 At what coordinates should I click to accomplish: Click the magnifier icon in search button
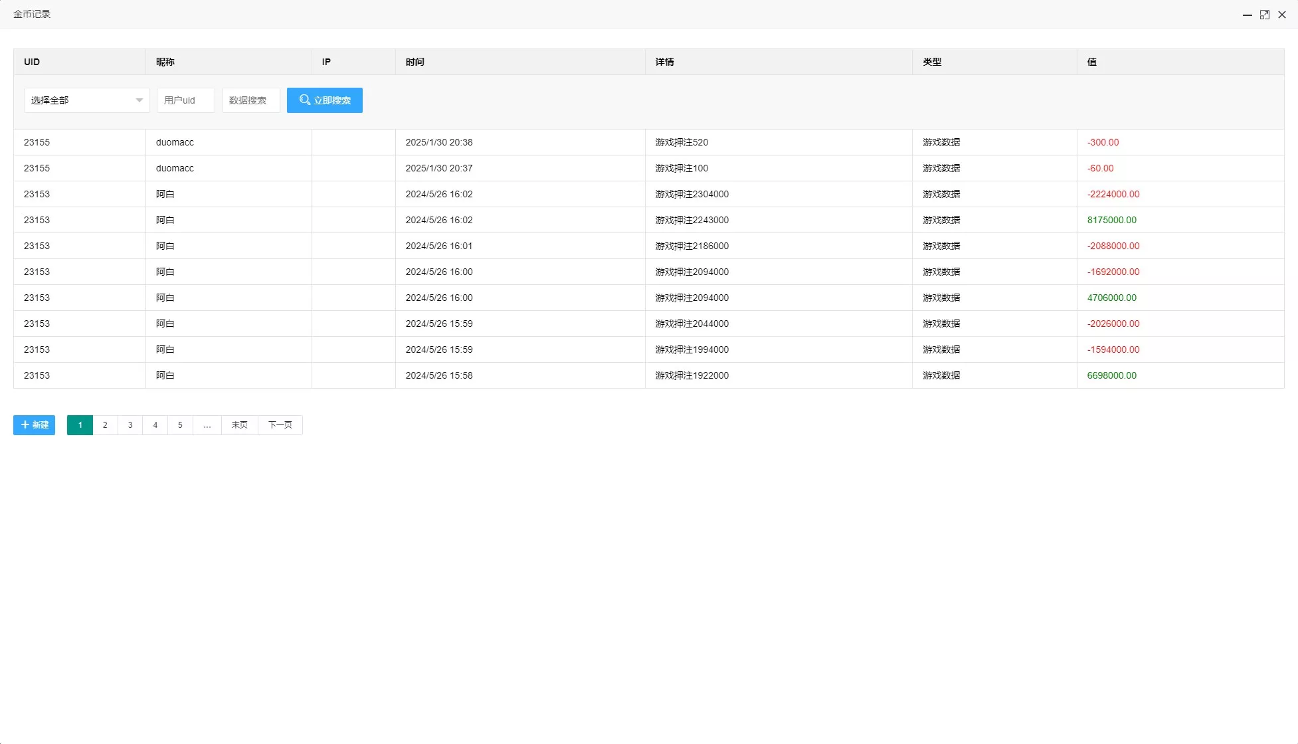pyautogui.click(x=305, y=100)
